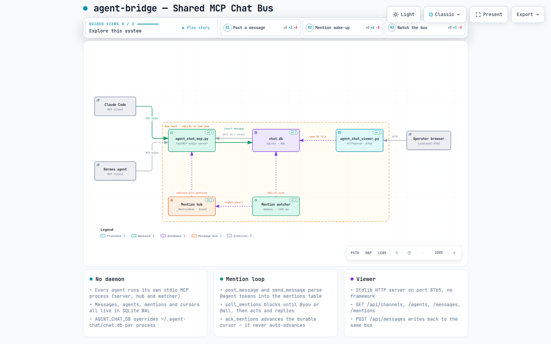Viewport: 551px width, 344px height.
Task: Click the No daemon card heading
Action: click(x=110, y=279)
